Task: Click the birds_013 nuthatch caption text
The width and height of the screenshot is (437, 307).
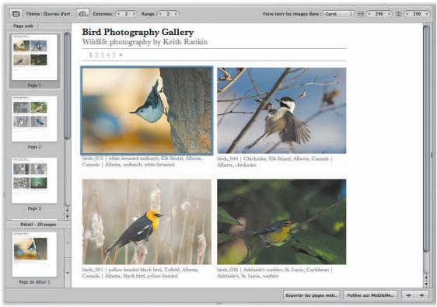Action: tap(142, 162)
